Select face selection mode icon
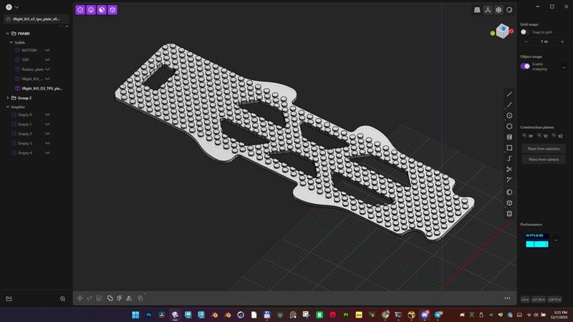The image size is (573, 322). [102, 10]
